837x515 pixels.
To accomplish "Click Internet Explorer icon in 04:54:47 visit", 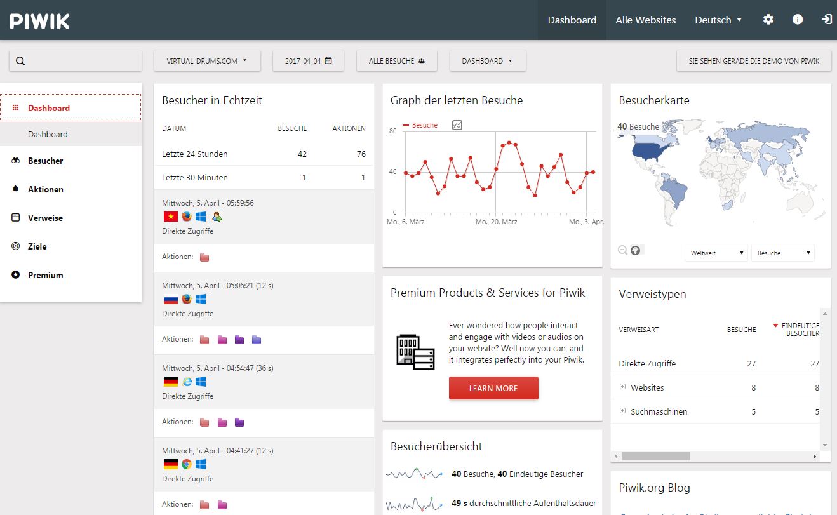I will (x=186, y=382).
